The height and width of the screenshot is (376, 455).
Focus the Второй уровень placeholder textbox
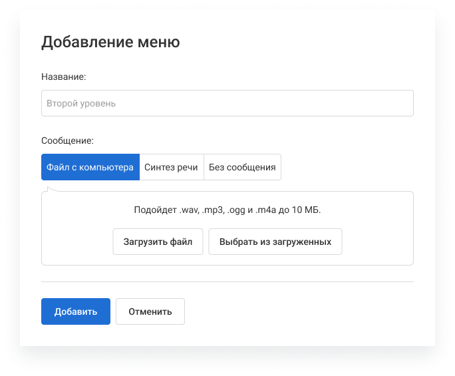pyautogui.click(x=227, y=103)
